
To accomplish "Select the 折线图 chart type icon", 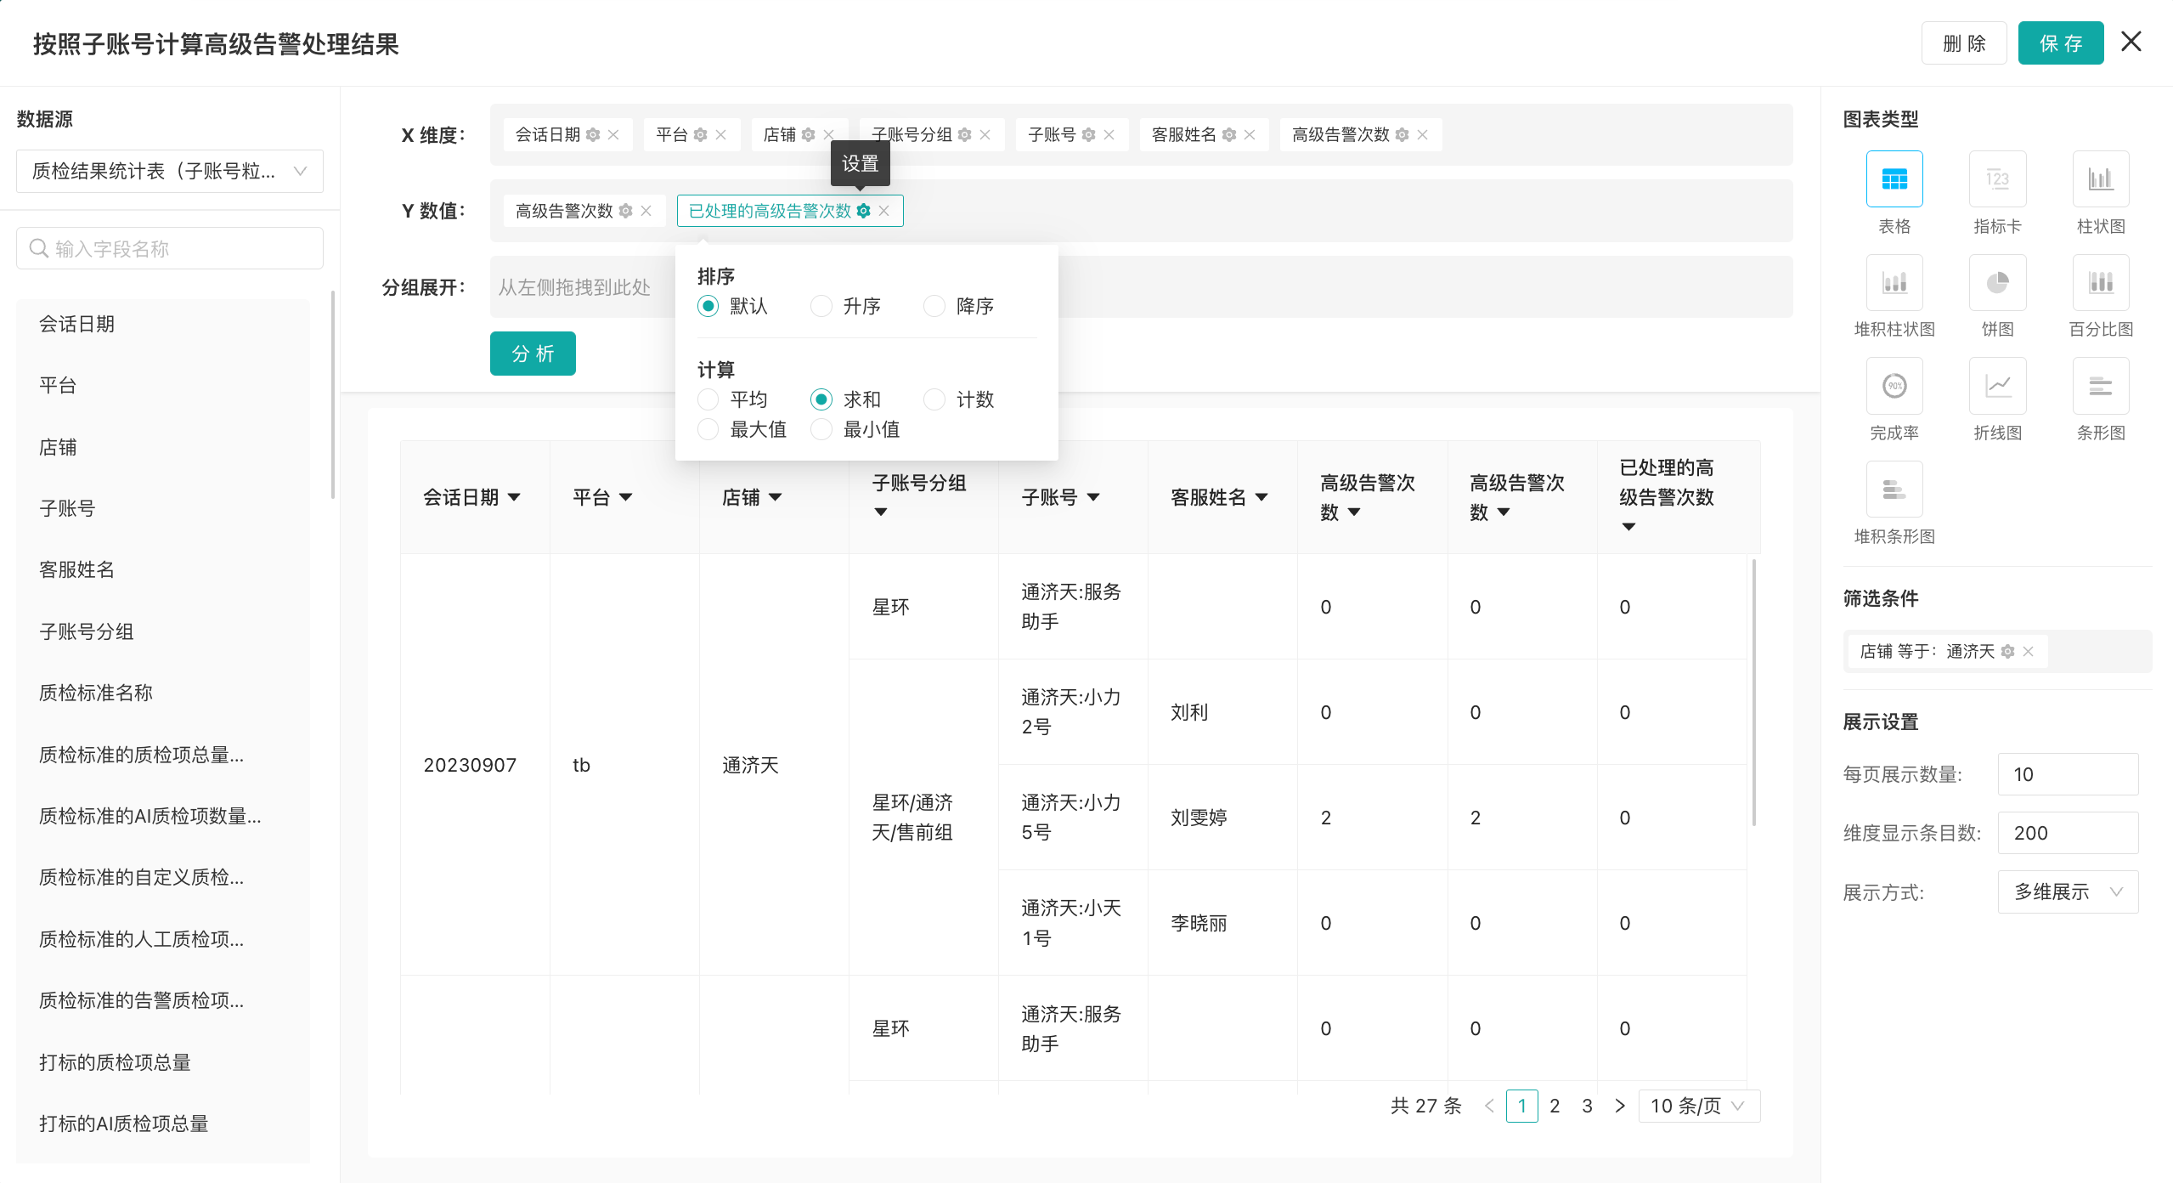I will [1997, 386].
